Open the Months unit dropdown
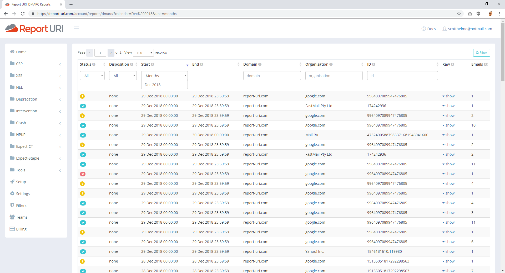 [164, 76]
